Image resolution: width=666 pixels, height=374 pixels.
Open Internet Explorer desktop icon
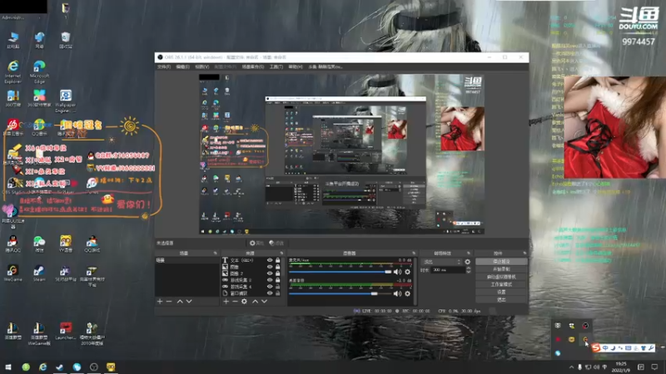12,71
